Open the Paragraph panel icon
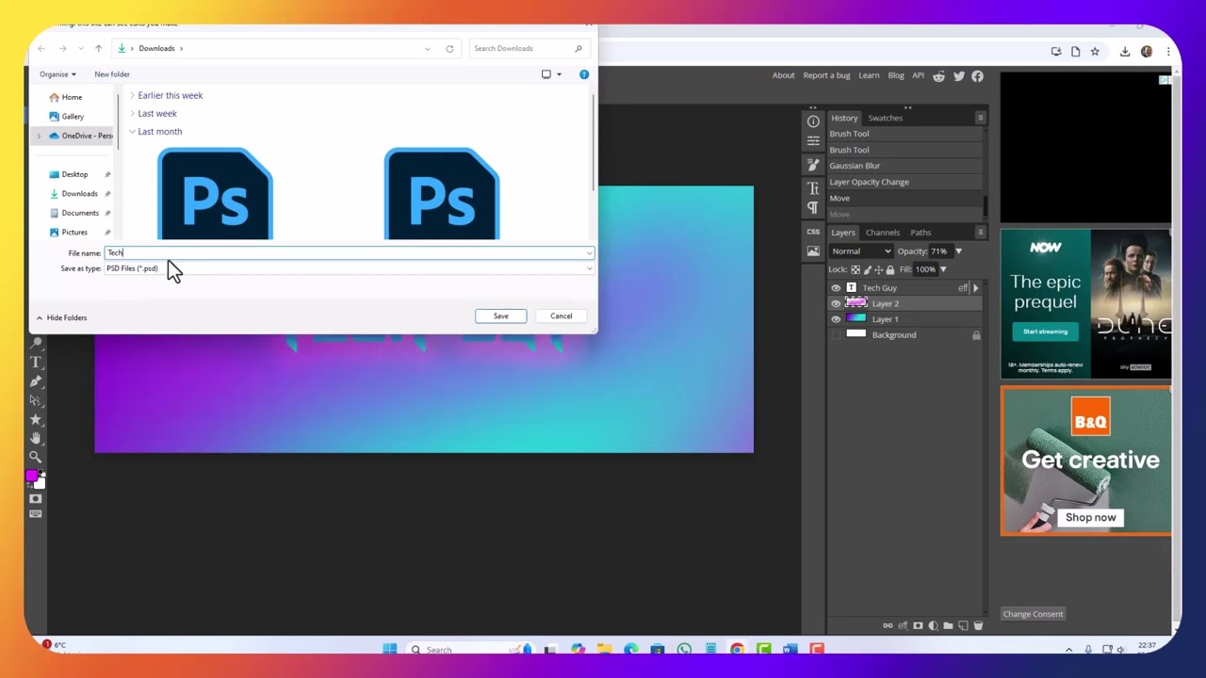This screenshot has height=678, width=1206. click(813, 207)
